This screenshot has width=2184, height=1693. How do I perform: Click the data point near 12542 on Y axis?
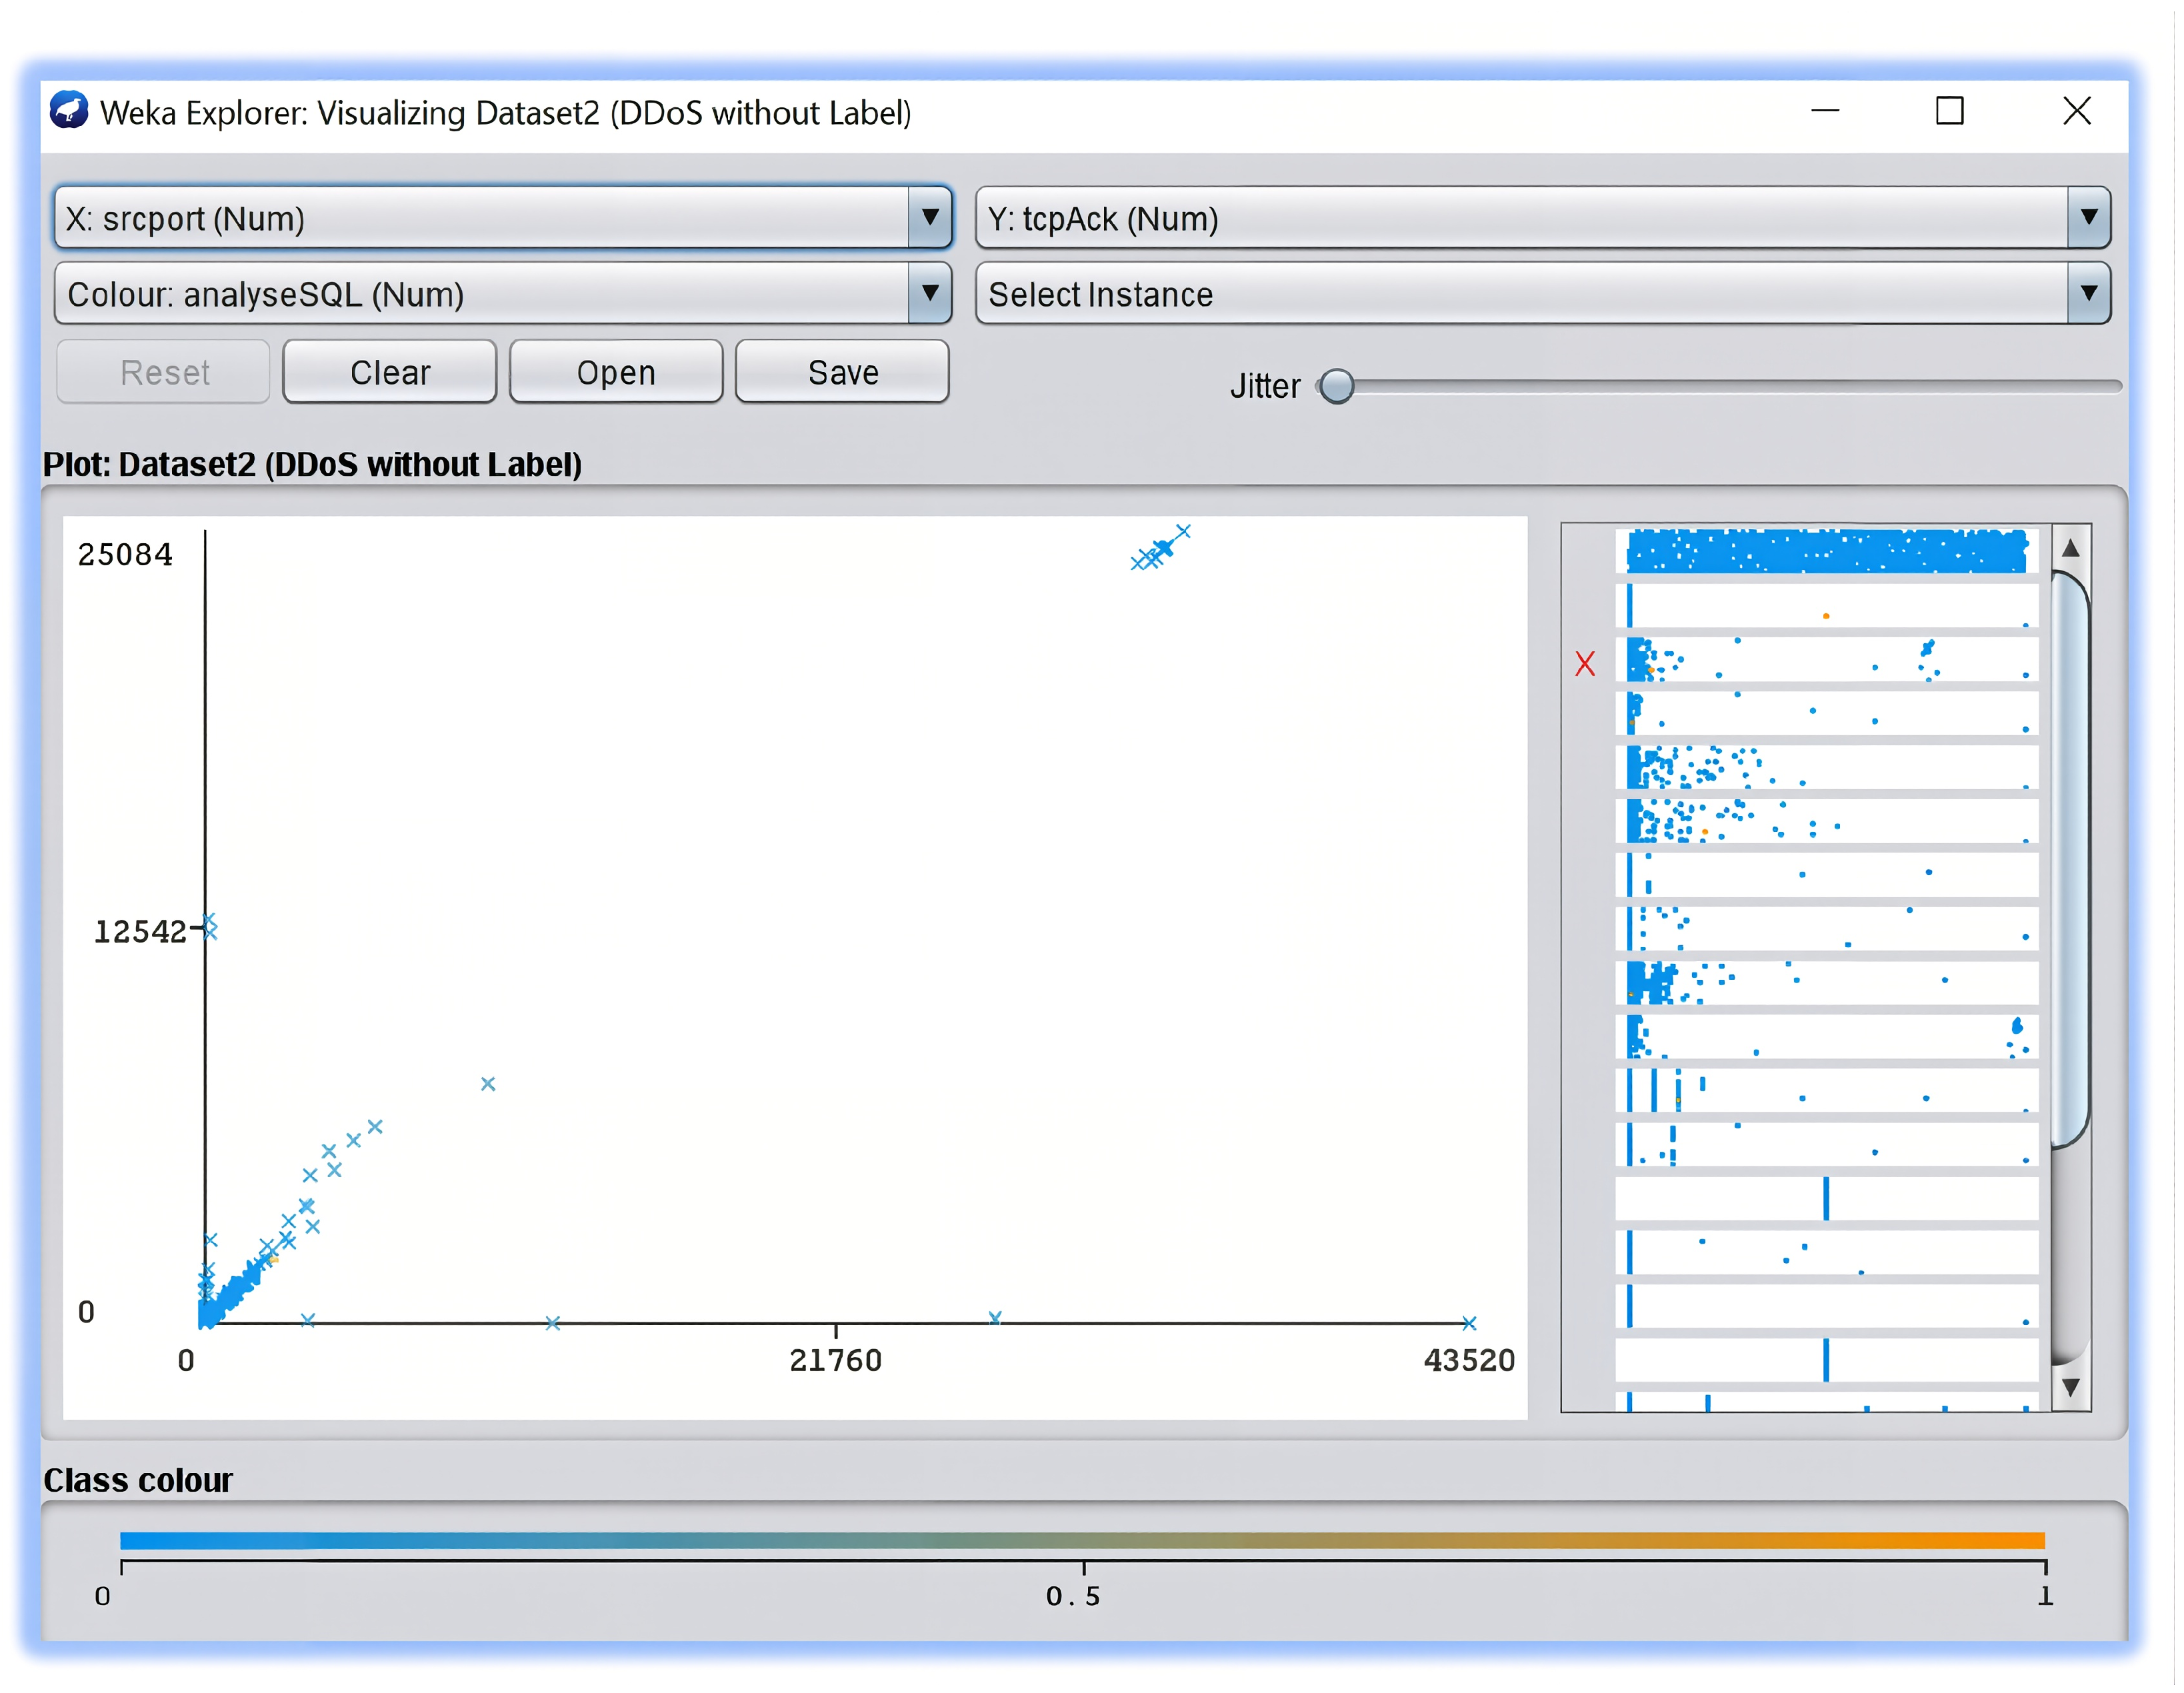(210, 927)
